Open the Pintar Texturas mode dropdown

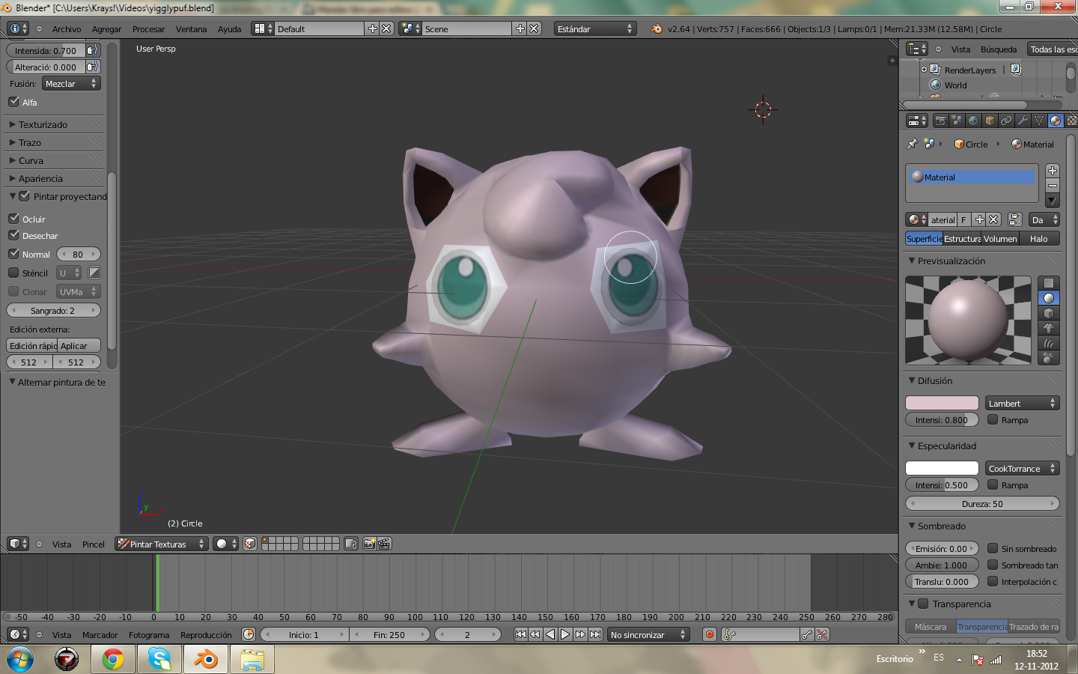[x=161, y=544]
